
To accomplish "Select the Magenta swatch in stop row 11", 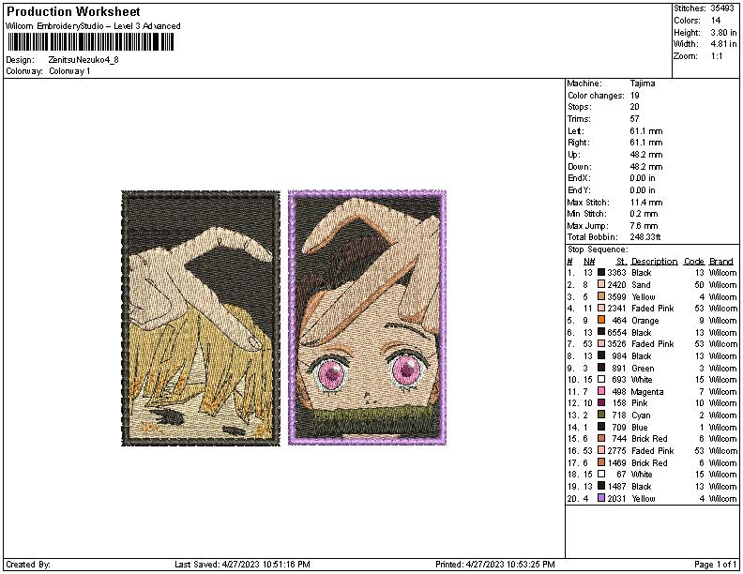I will 601,391.
